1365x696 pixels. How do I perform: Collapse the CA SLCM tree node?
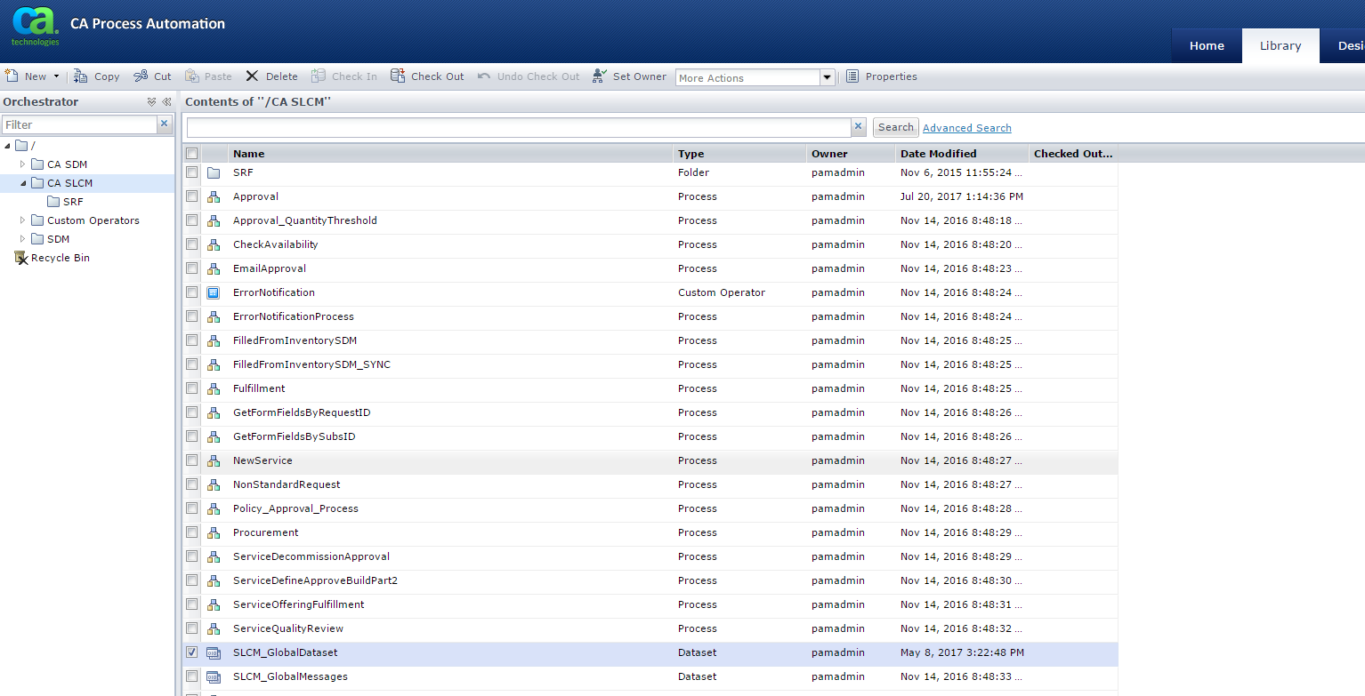(x=23, y=183)
